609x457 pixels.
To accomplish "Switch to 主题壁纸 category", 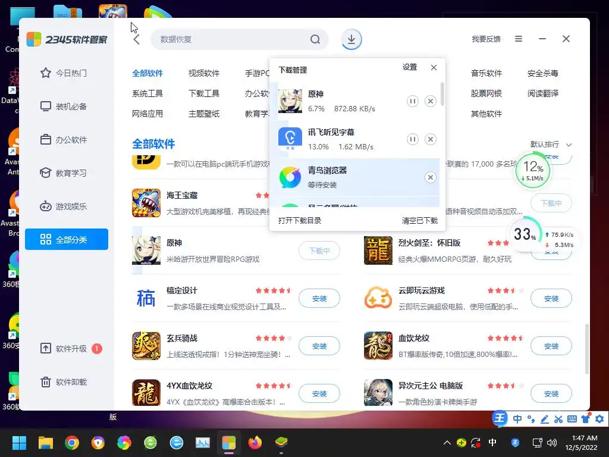I will point(204,114).
